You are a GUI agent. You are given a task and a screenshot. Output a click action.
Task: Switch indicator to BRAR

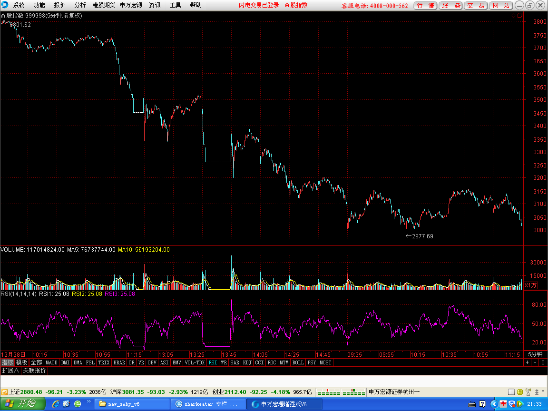pyautogui.click(x=119, y=362)
